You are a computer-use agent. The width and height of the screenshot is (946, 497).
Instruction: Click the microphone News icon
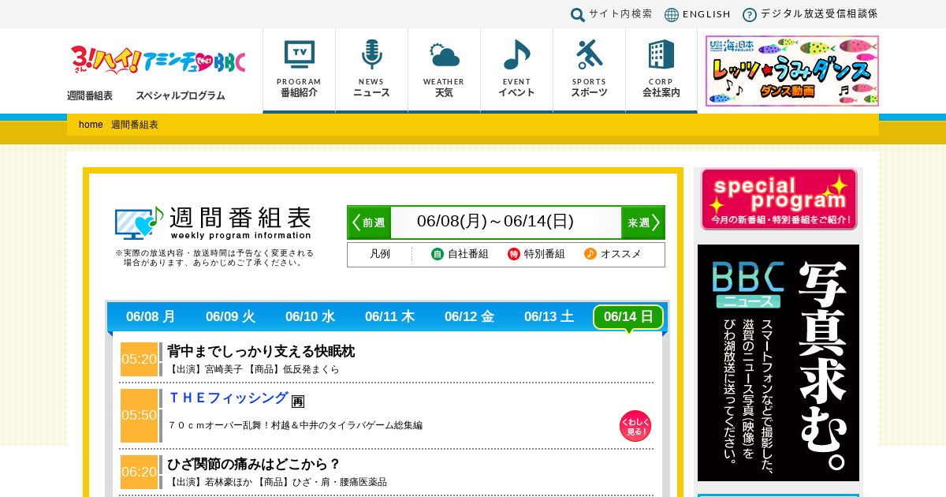371,55
